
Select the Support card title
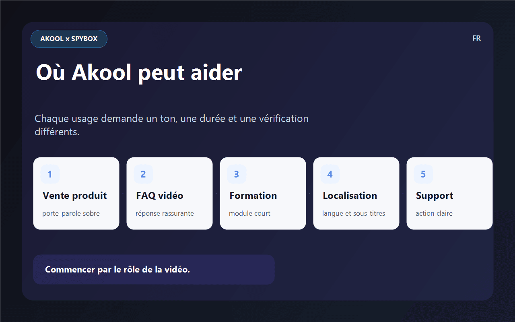[x=435, y=196]
